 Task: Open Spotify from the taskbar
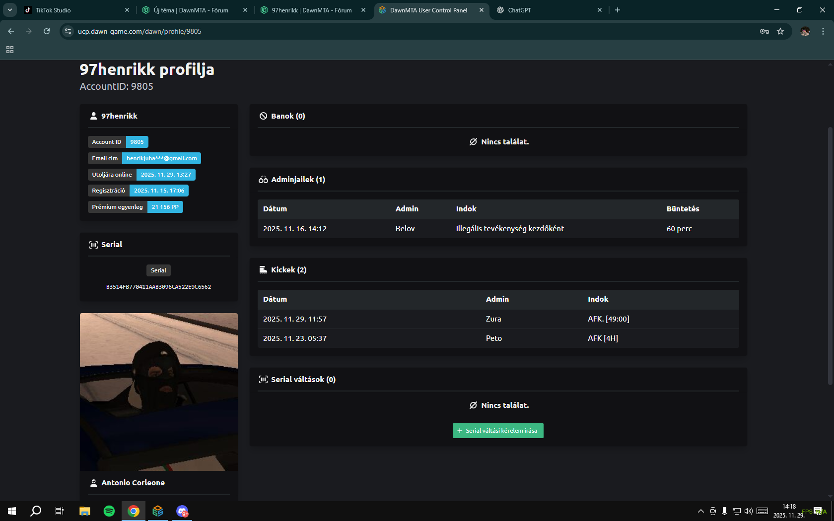[109, 511]
